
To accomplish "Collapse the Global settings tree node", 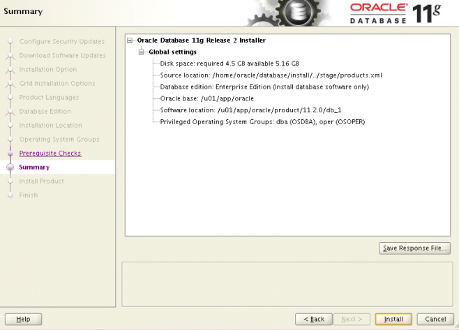I will tap(142, 52).
